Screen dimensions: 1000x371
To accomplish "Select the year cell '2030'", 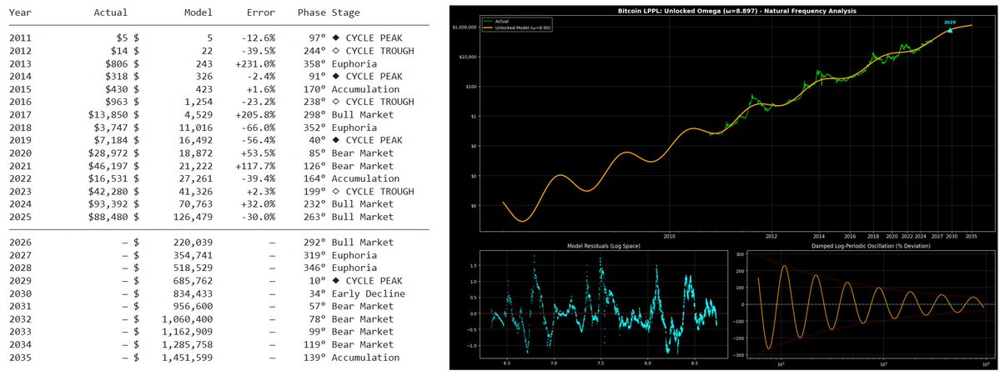I will click(19, 293).
